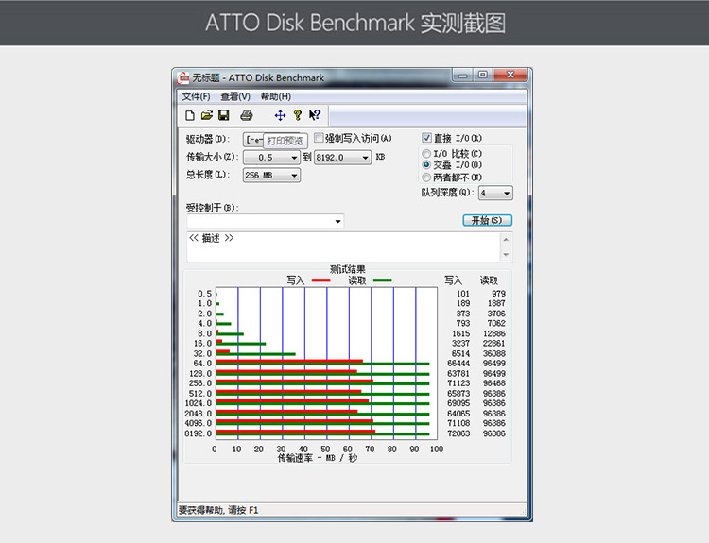Click the red write bar for 8192.0

click(296, 432)
